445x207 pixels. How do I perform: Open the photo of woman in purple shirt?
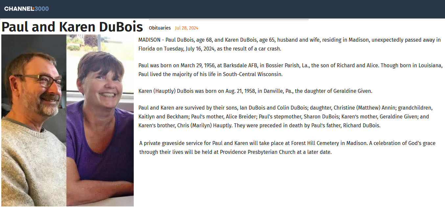click(100, 120)
